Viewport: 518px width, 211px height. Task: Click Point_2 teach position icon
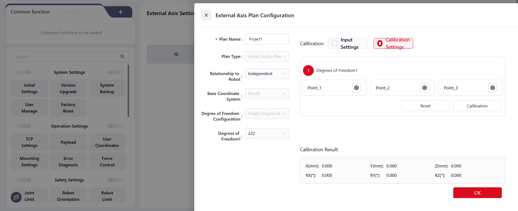coord(424,88)
